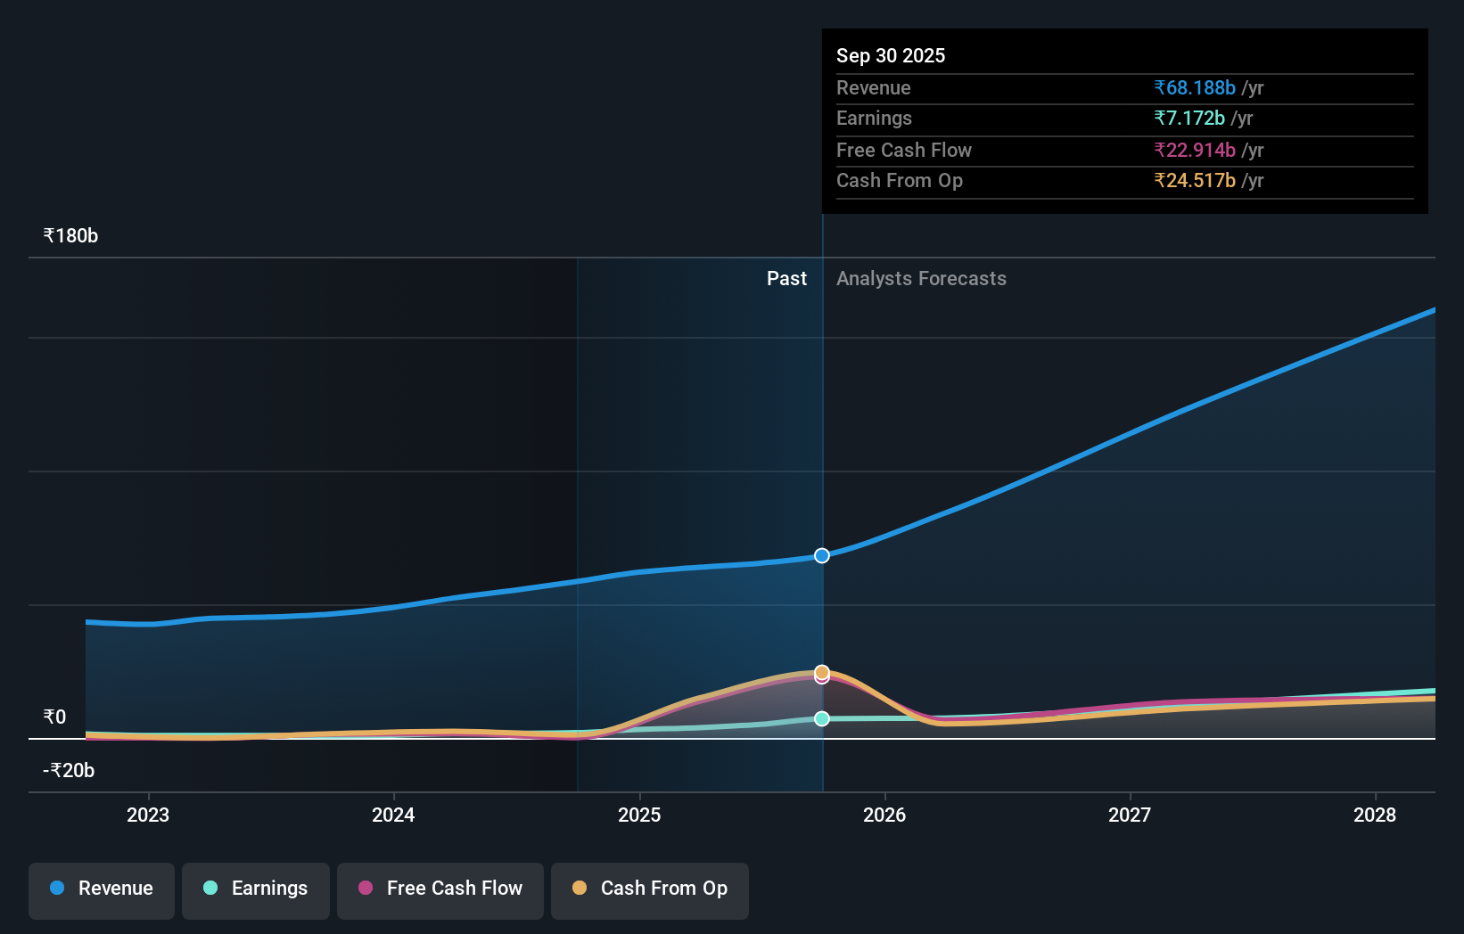Screen dimensions: 1464x934
Task: Toggle the Revenue series in the legend
Action: (x=101, y=890)
